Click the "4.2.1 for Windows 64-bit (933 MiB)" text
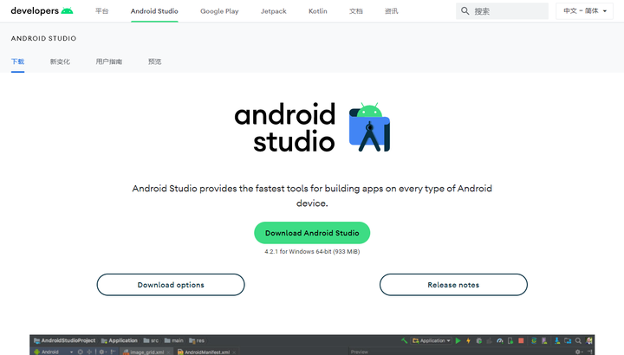Screen dimensions: 624x355 [312, 252]
